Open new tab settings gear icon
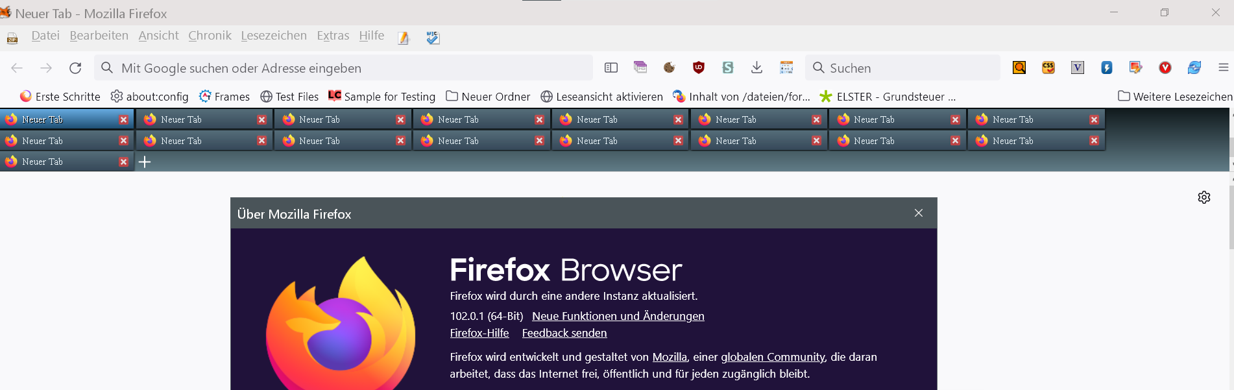Image resolution: width=1234 pixels, height=390 pixels. pos(1204,197)
